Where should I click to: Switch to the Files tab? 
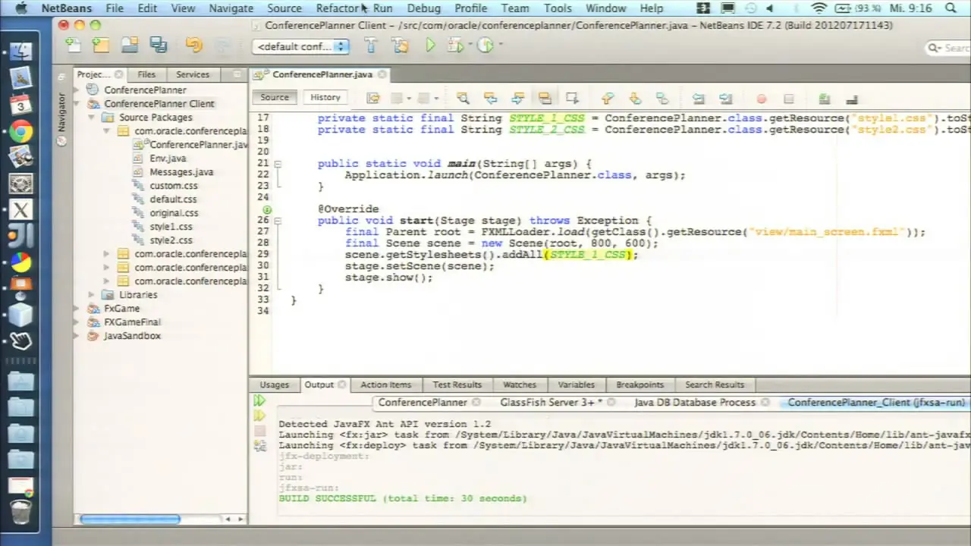tap(146, 74)
